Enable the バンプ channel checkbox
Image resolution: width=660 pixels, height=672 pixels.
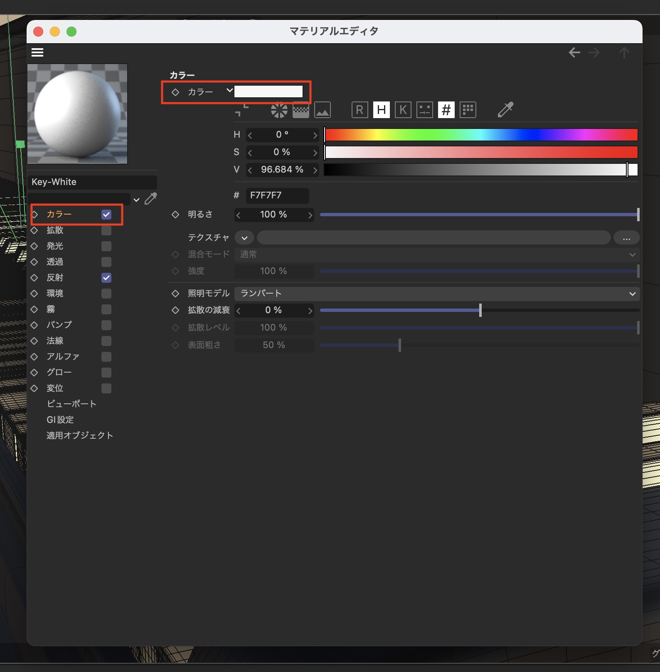[106, 325]
